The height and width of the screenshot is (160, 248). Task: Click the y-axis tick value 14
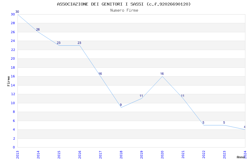13,85
